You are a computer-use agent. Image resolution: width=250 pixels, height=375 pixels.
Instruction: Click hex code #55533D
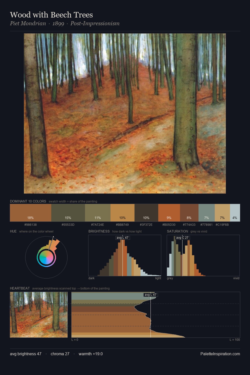(x=68, y=225)
